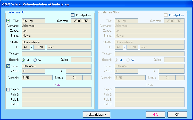Click the Feld 9 input on Stick
This screenshot has width=193, height=120.
[x=149, y=104]
